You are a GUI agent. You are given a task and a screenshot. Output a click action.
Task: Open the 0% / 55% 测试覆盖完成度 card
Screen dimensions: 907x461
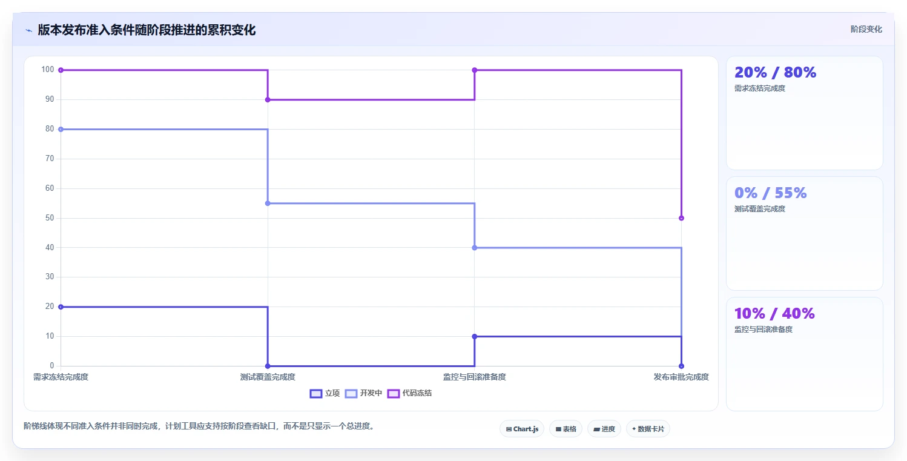tap(805, 234)
